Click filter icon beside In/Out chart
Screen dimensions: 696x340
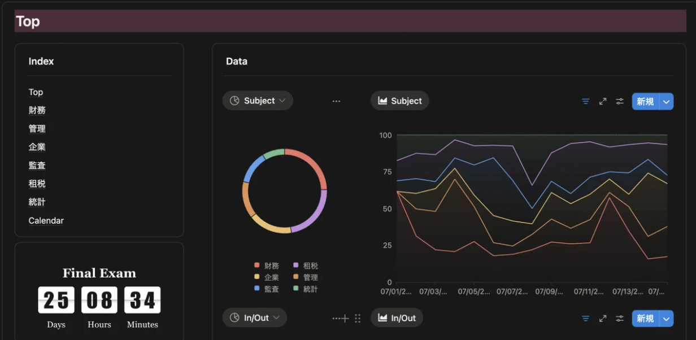586,319
